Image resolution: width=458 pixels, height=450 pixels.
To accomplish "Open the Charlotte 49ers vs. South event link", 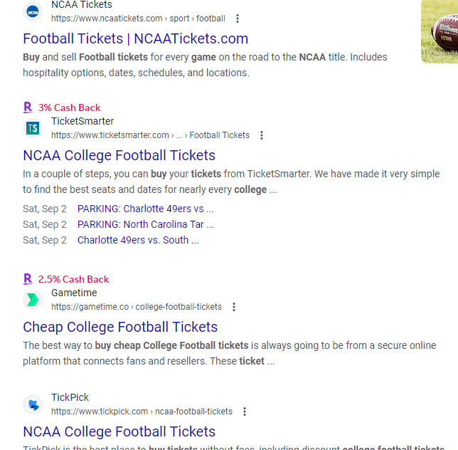I will (137, 240).
